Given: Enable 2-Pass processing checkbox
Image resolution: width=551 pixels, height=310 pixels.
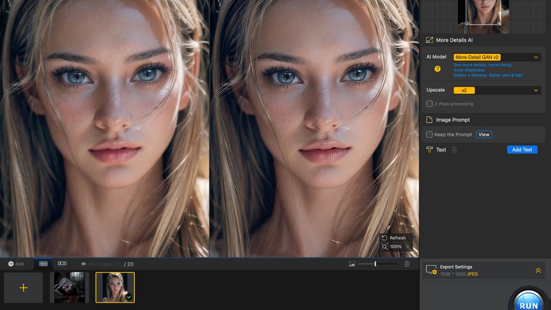Looking at the screenshot, I should point(429,104).
